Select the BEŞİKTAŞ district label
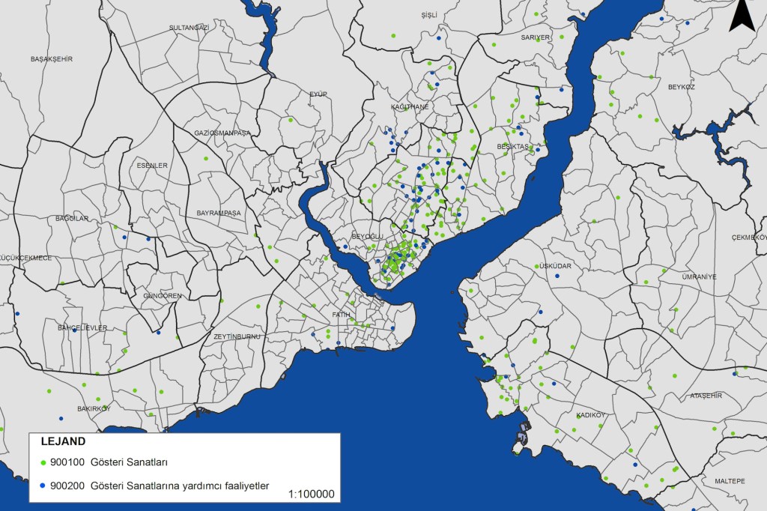The height and width of the screenshot is (511, 767). point(513,146)
